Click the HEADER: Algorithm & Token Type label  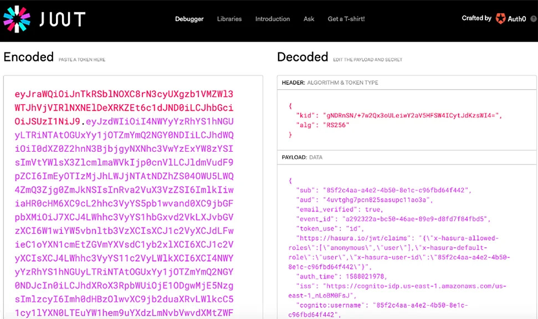[330, 83]
